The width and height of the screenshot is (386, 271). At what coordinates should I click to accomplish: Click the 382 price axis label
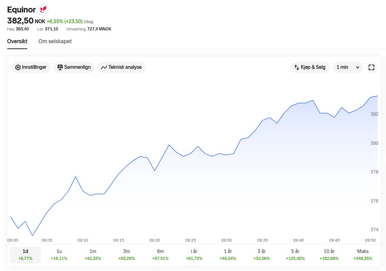[375, 114]
